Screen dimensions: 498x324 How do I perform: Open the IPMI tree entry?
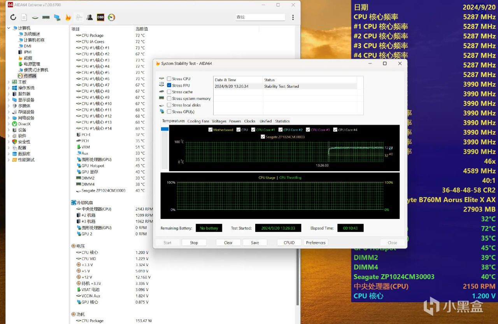click(x=28, y=52)
